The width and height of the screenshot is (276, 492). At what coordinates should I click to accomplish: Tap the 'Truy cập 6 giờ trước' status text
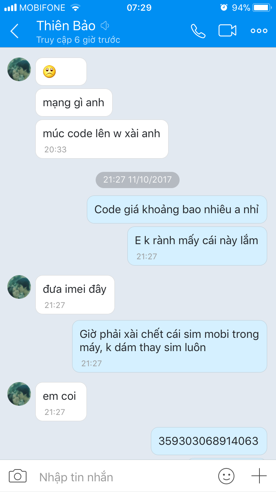pyautogui.click(x=78, y=40)
